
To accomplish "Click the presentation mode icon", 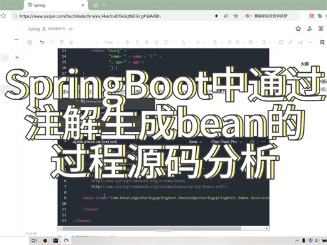I will [x=321, y=29].
